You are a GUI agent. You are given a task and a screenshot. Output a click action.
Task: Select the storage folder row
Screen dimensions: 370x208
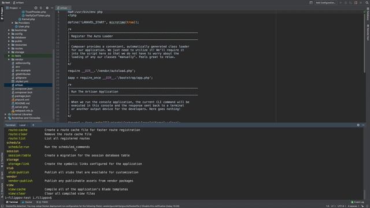pos(28,52)
